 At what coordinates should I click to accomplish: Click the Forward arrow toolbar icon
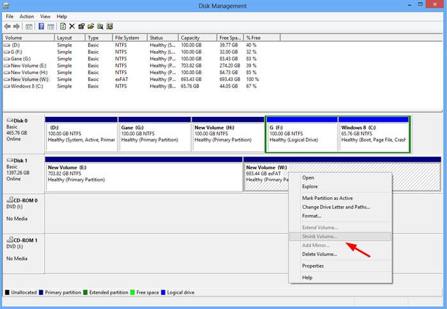(x=17, y=27)
